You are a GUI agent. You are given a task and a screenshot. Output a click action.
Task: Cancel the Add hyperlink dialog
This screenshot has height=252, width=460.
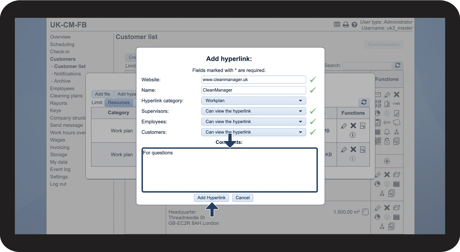click(243, 198)
